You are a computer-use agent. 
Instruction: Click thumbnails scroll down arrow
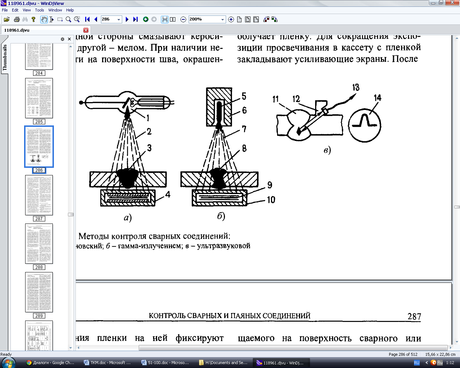click(x=71, y=348)
